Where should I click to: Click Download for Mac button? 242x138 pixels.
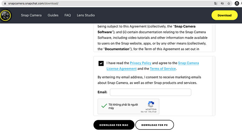pyautogui.click(x=114, y=125)
